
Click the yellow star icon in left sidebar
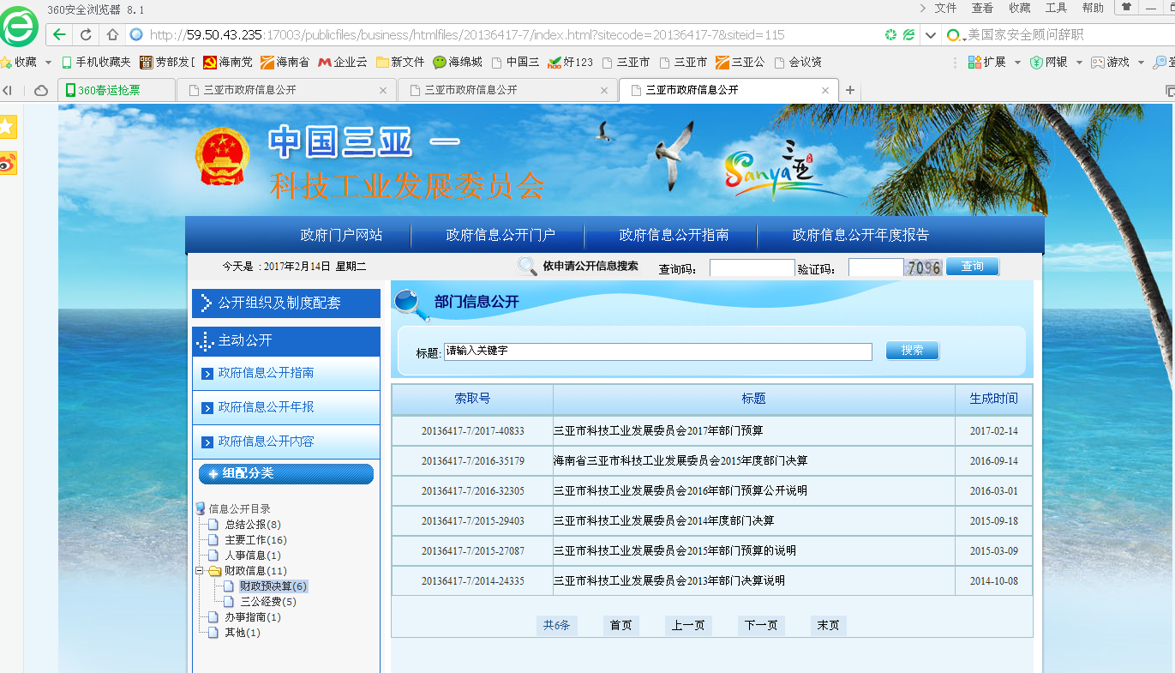(x=7, y=127)
